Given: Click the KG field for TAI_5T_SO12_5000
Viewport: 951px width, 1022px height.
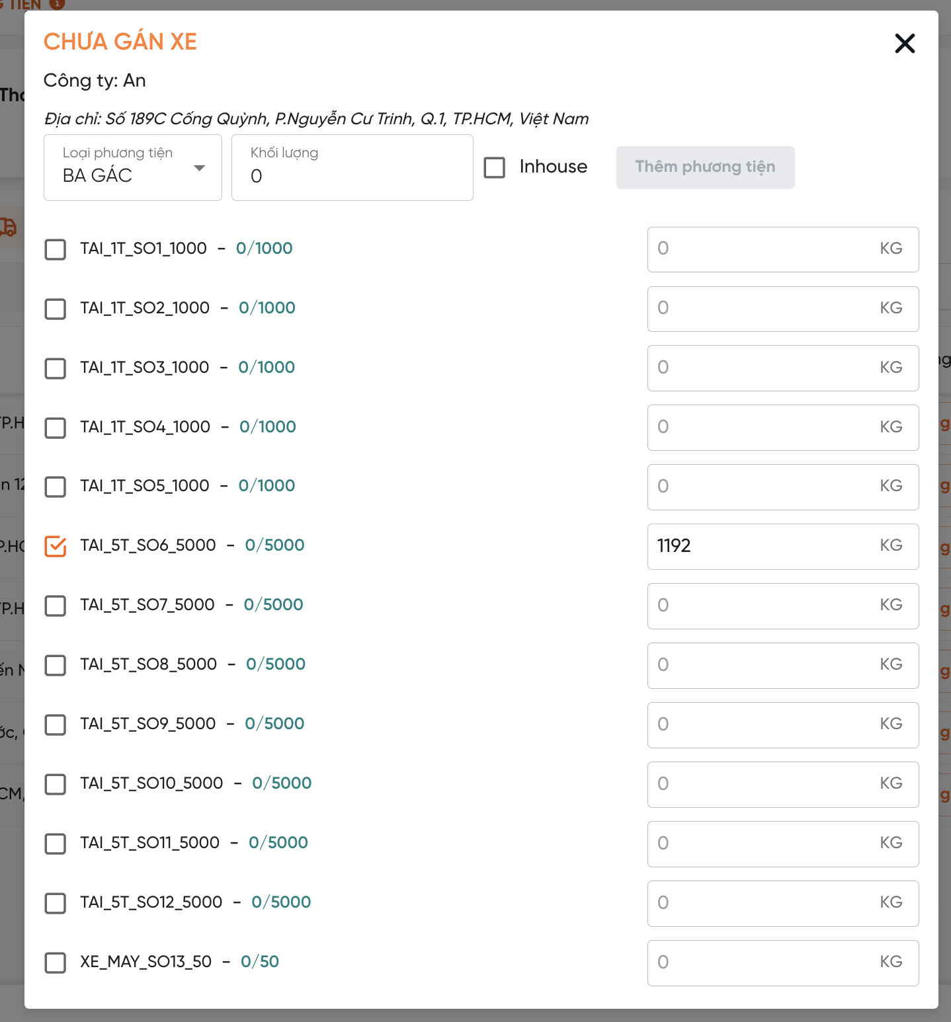Looking at the screenshot, I should coord(783,904).
